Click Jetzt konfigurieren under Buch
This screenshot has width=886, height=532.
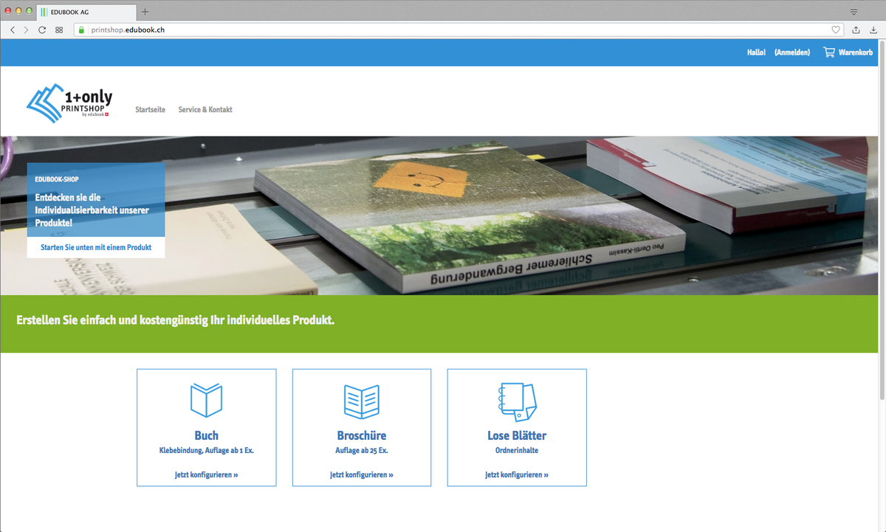[206, 475]
